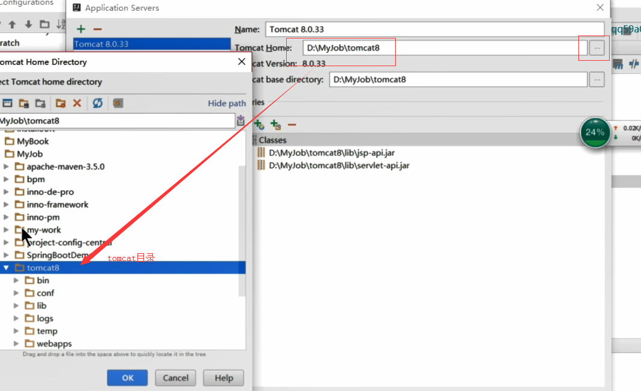The image size is (641, 391).
Task: Add a library class with the plus icon
Action: pyautogui.click(x=259, y=125)
